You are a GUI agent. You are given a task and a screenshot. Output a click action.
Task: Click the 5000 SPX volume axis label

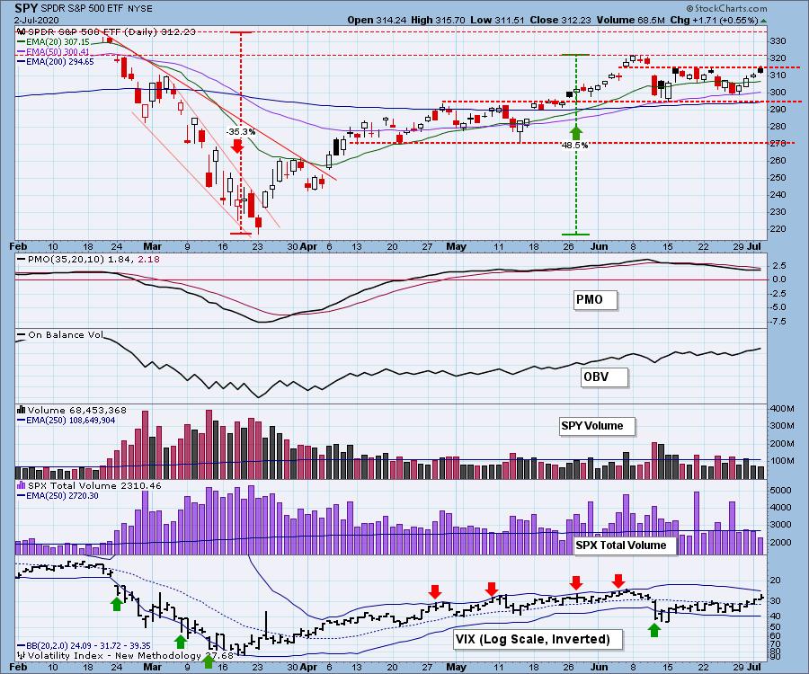[x=780, y=490]
